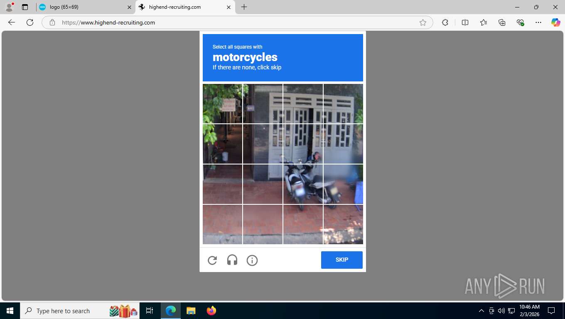This screenshot has height=319, width=565.
Task: Open Task View
Action: point(150,311)
